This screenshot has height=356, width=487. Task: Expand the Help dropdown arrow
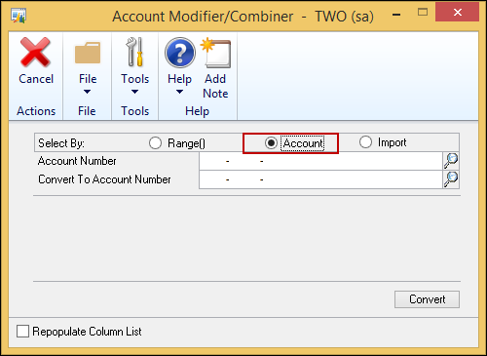pos(179,92)
